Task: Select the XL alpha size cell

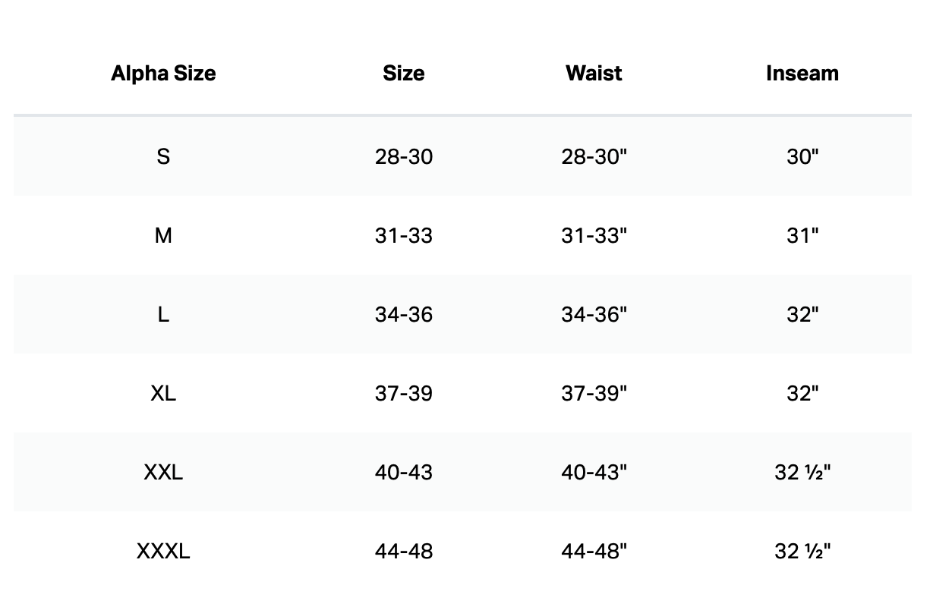Action: [x=163, y=394]
